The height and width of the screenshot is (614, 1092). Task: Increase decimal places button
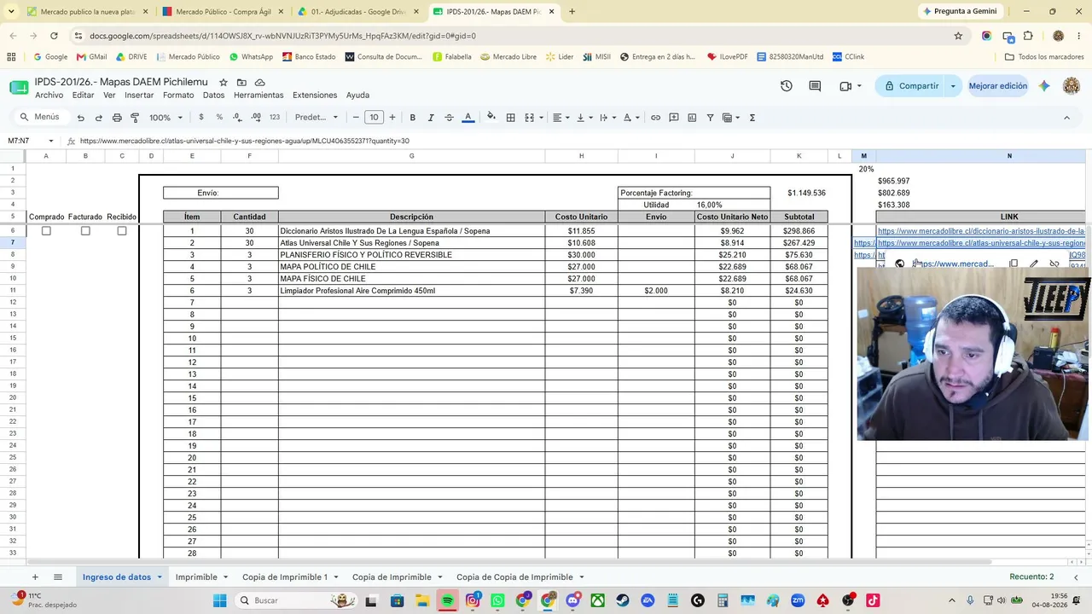pyautogui.click(x=256, y=118)
